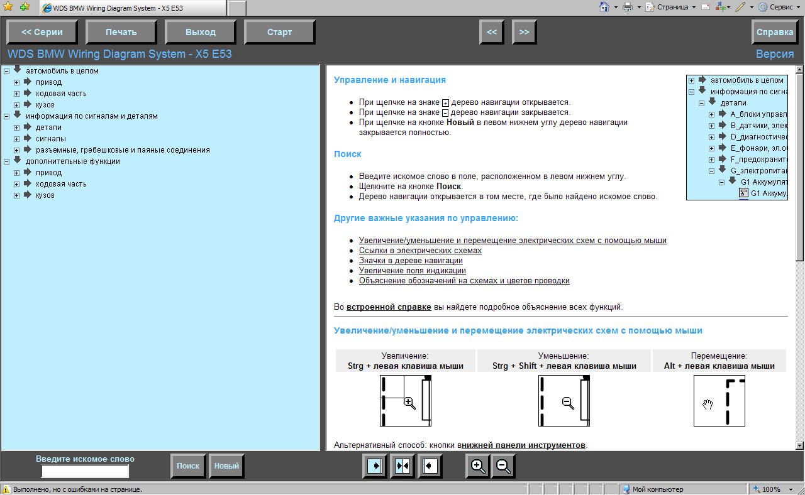Open the 100% zoom level dropdown

pyautogui.click(x=772, y=489)
